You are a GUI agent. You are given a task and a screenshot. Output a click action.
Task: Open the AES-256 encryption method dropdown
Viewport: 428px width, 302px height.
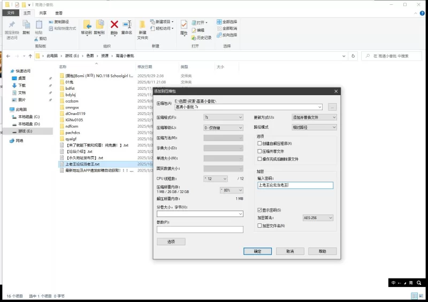(x=318, y=218)
